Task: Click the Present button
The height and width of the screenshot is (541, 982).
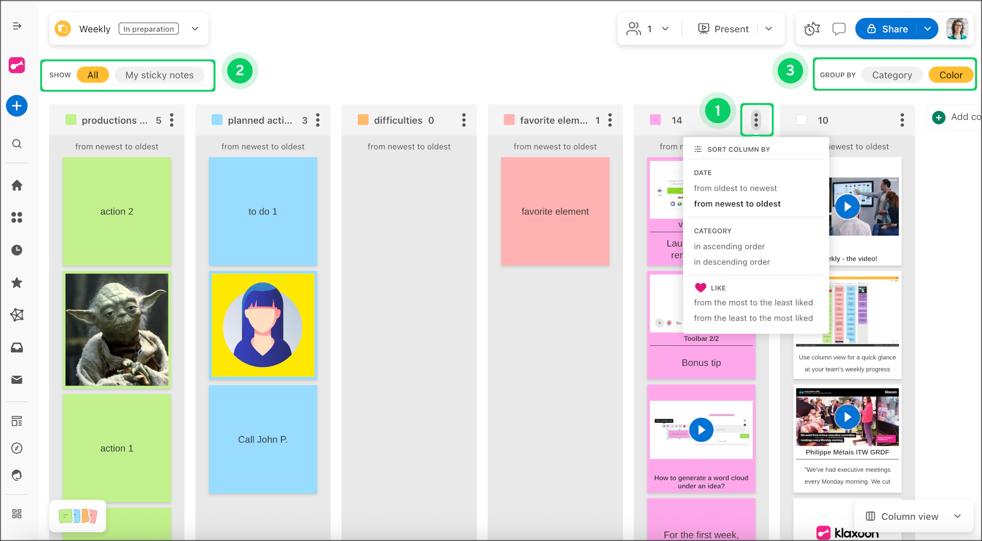Action: (x=724, y=29)
